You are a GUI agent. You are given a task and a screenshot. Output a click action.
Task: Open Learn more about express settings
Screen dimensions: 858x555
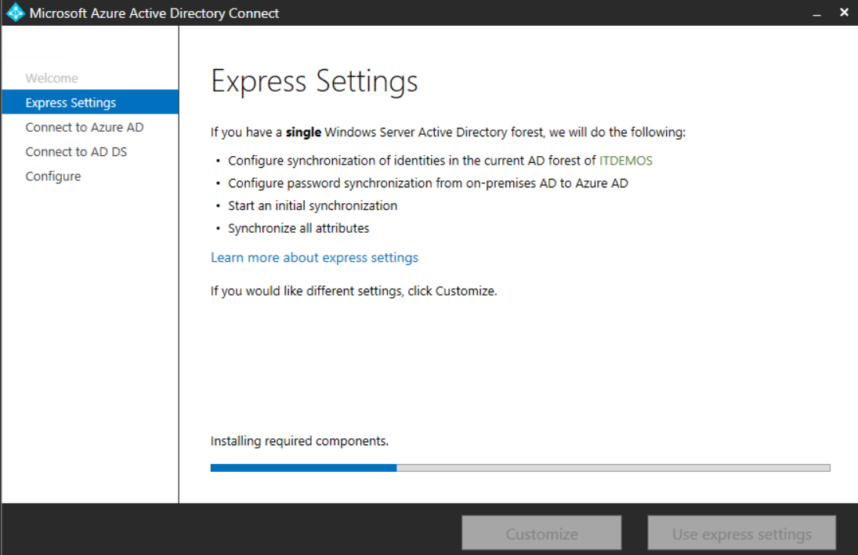[314, 257]
